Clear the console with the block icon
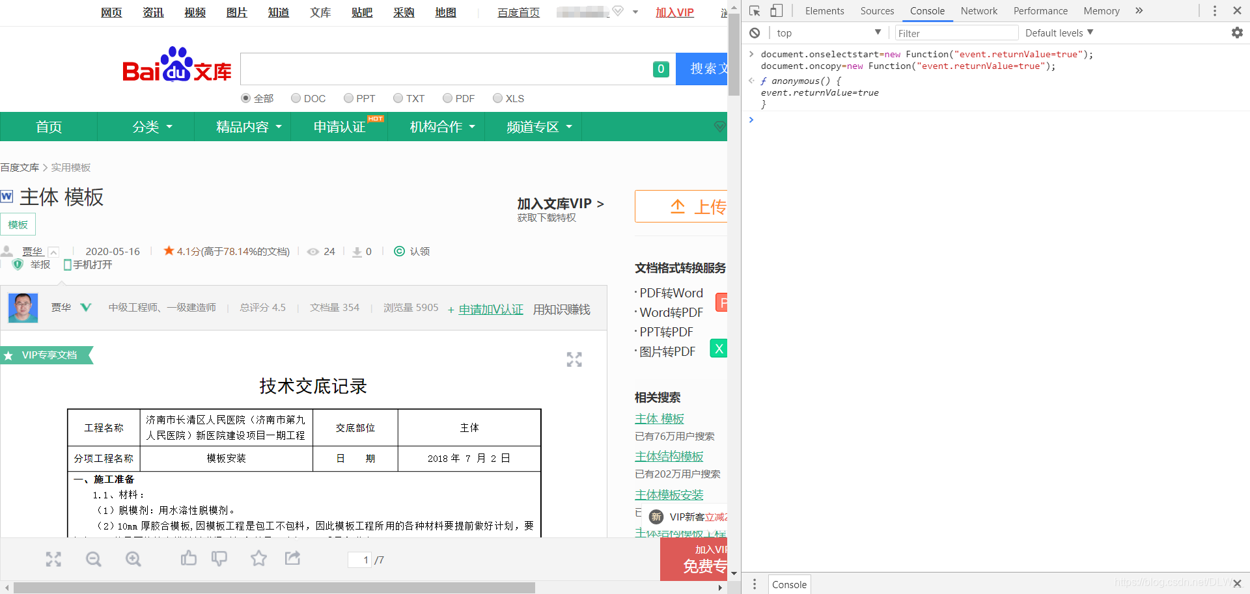The width and height of the screenshot is (1250, 594). click(x=755, y=33)
